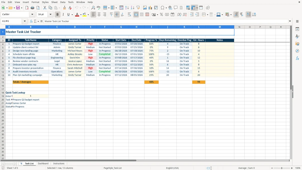Click Clear Direct Formatting icon

[70, 8]
